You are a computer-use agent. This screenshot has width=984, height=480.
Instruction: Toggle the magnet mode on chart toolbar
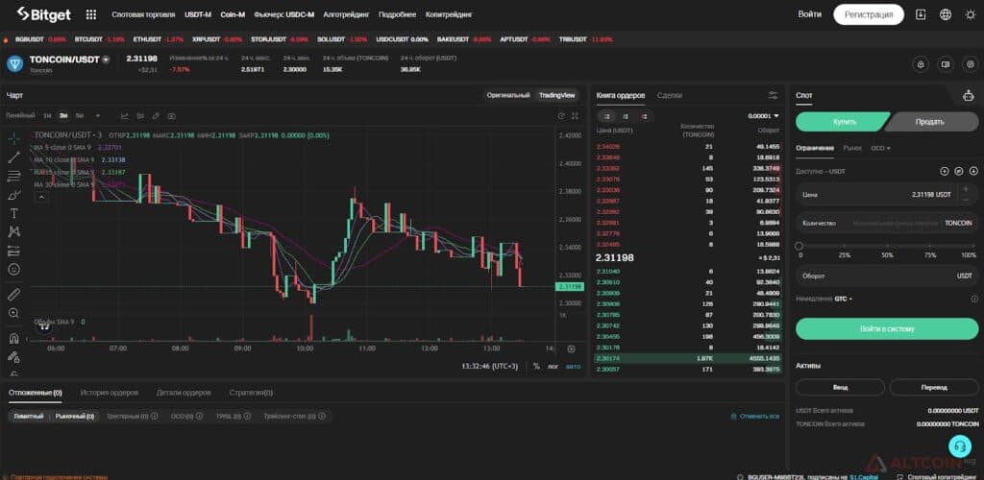click(x=13, y=338)
